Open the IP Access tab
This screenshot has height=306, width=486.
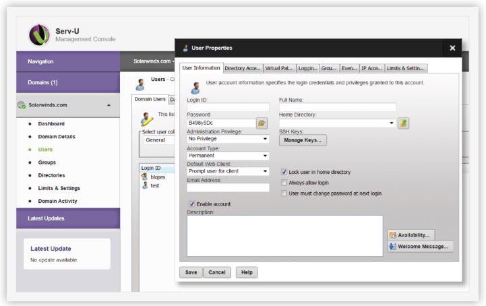[x=372, y=68]
